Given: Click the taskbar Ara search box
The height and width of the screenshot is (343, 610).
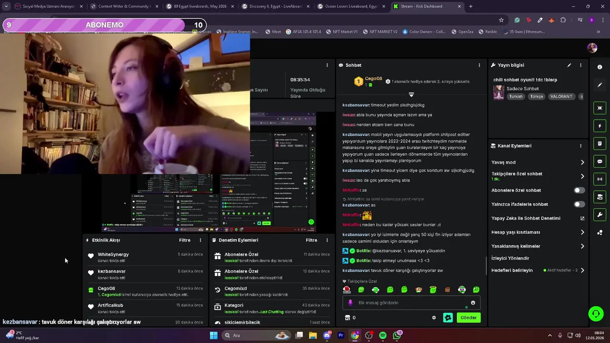Looking at the screenshot, I should (257, 335).
